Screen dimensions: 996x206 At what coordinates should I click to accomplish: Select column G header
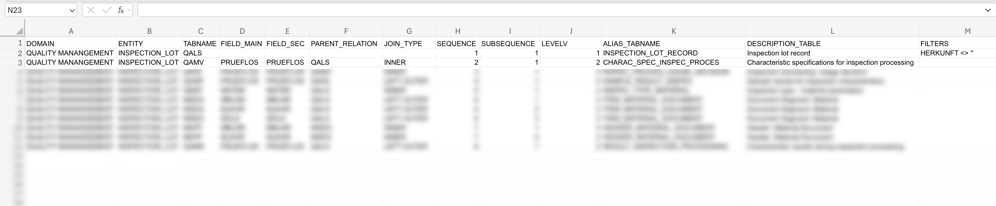[x=409, y=31]
